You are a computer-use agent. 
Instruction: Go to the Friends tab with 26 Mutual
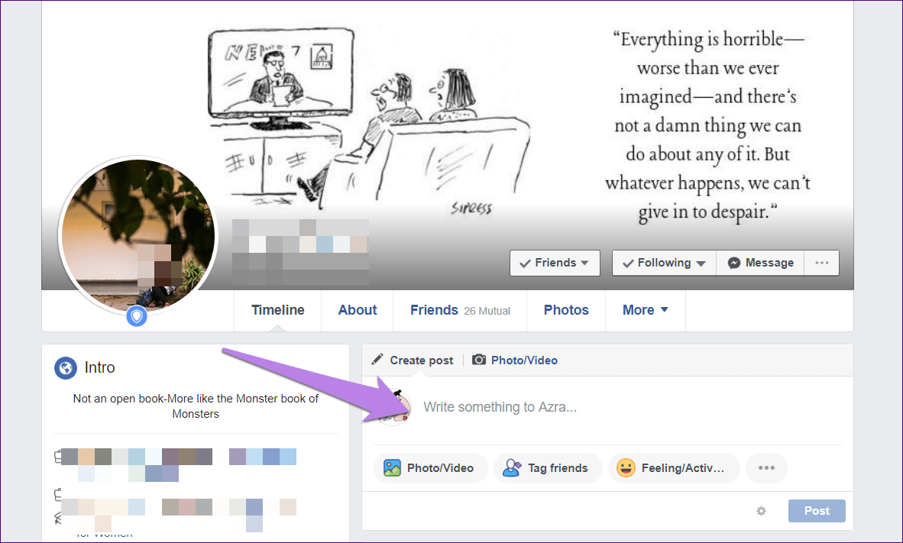(460, 310)
